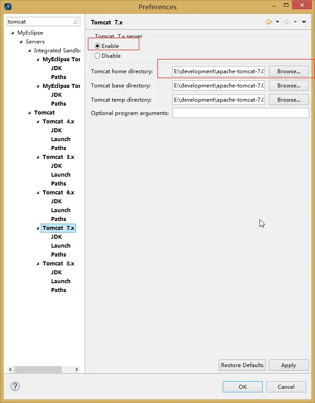Screen dimensions: 315x403
Task: Collapse the Tomcat 6.x node
Action: click(38, 193)
